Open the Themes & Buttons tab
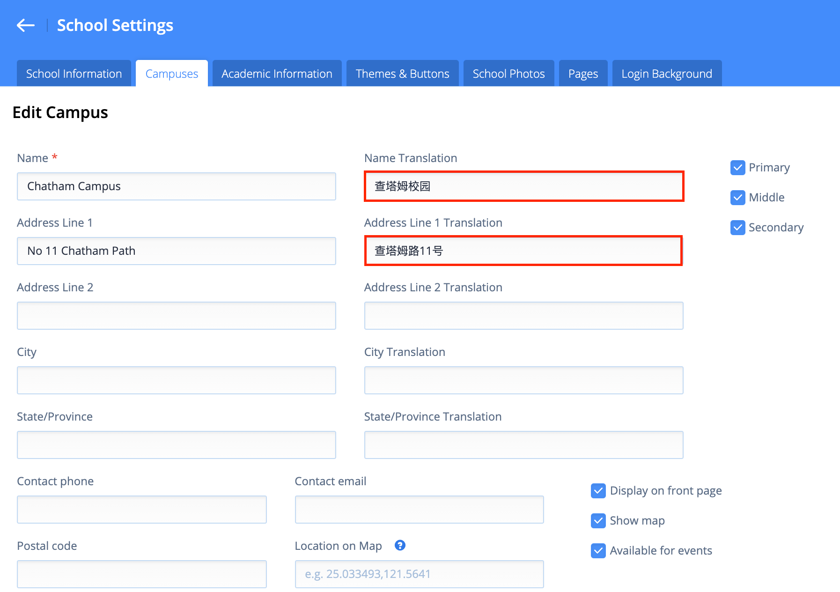Screen dimensions: 840x592 tap(402, 74)
